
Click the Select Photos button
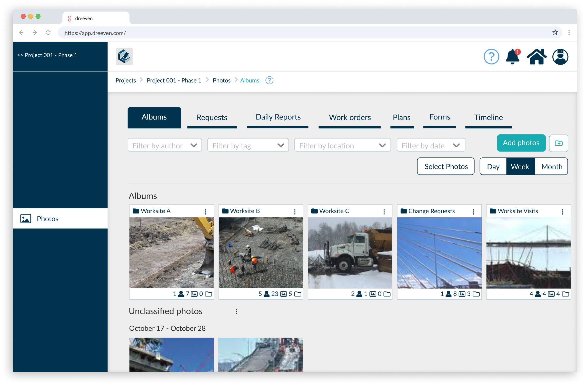click(446, 166)
